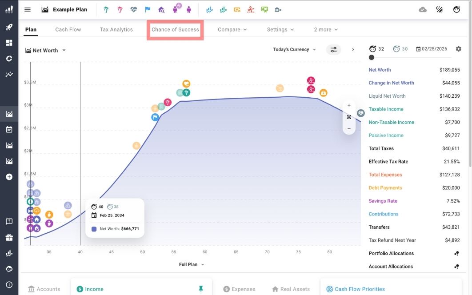This screenshot has height=295, width=472.
Task: Click the info icon in left sidebar
Action: [x=9, y=285]
